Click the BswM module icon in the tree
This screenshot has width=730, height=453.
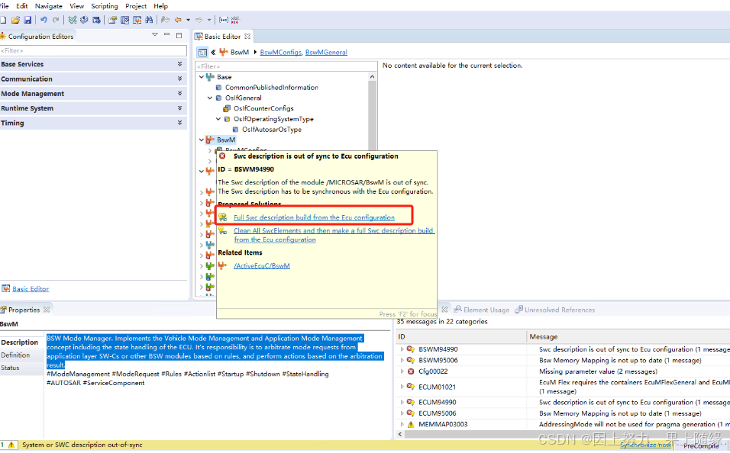(x=210, y=140)
